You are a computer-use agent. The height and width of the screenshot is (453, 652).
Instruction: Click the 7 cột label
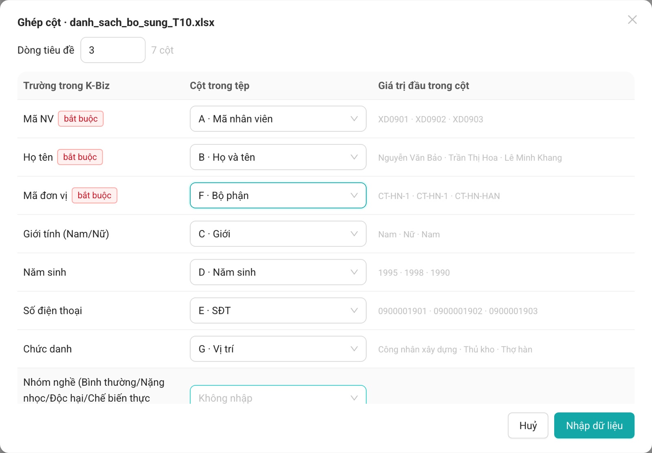[162, 50]
